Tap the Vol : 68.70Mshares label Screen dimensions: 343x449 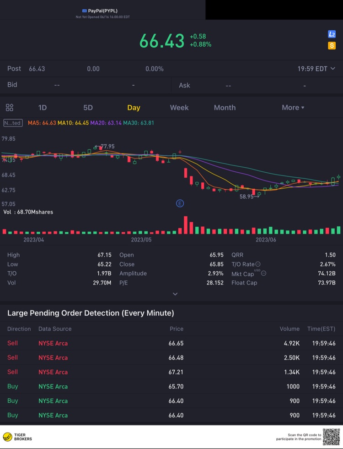tap(28, 212)
